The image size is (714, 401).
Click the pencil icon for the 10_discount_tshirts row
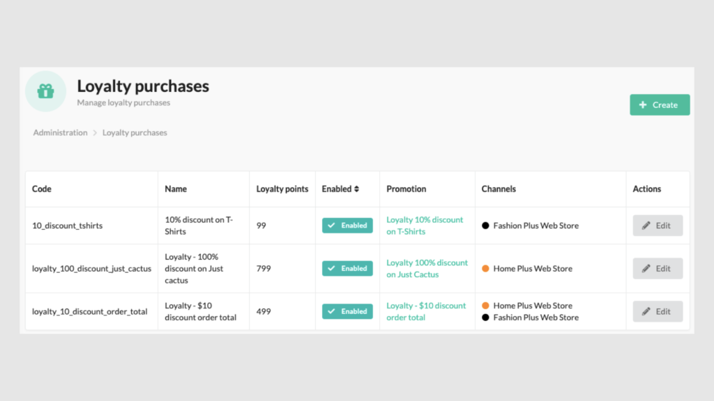pyautogui.click(x=646, y=226)
